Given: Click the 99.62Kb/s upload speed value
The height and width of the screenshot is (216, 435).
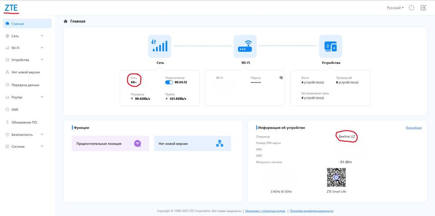Looking at the screenshot, I should (x=142, y=99).
